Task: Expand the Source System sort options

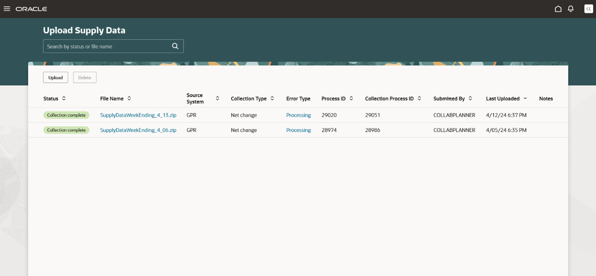Action: [217, 98]
